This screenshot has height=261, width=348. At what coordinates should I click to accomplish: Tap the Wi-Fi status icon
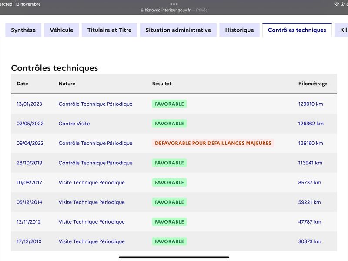(x=336, y=4)
